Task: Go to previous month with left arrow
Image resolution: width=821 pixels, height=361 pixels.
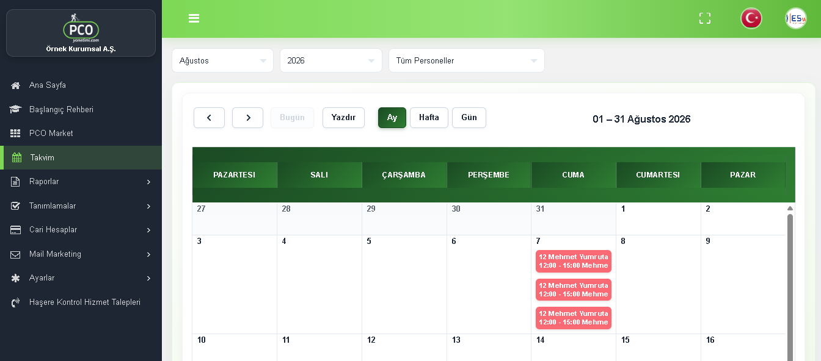Action: coord(209,118)
